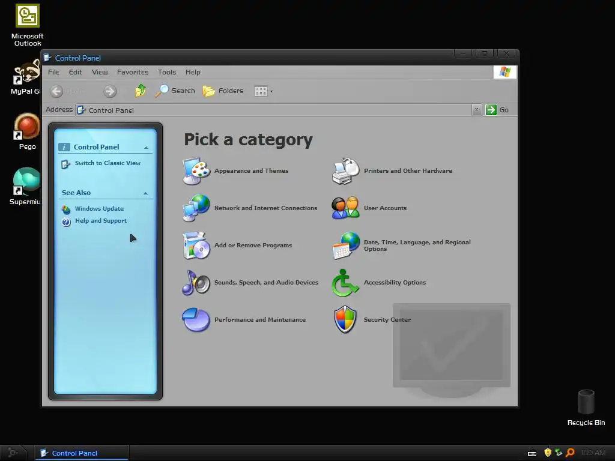Viewport: 615px width, 461px height.
Task: Go up one folder level
Action: [x=141, y=91]
